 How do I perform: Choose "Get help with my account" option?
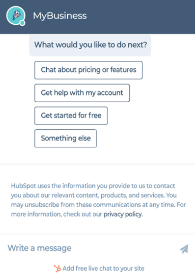pos(82,93)
